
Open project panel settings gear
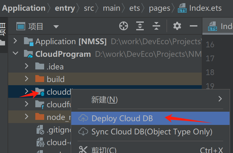click(x=177, y=26)
